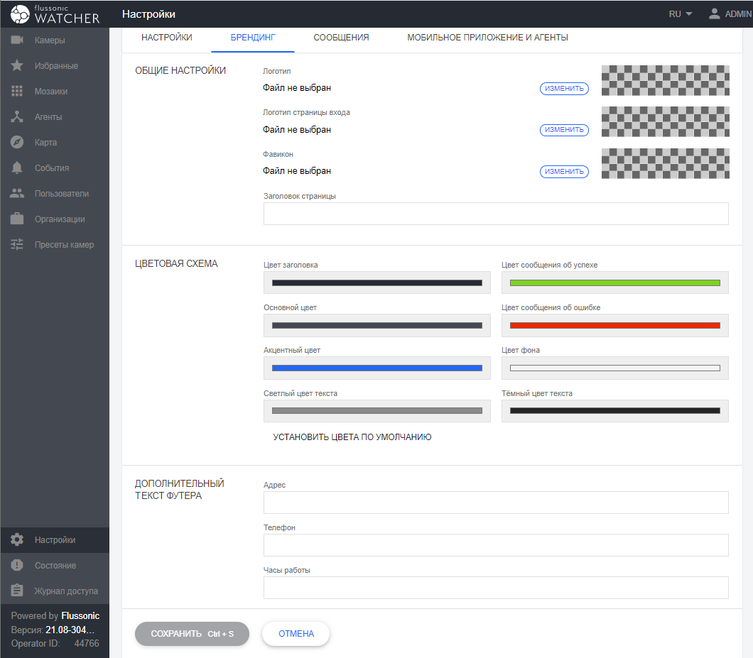Open Events via the bell icon
The image size is (753, 658).
pos(18,168)
